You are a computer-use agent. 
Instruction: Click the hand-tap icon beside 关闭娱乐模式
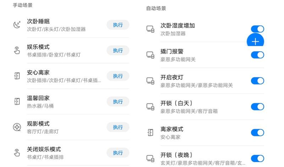(x=17, y=153)
